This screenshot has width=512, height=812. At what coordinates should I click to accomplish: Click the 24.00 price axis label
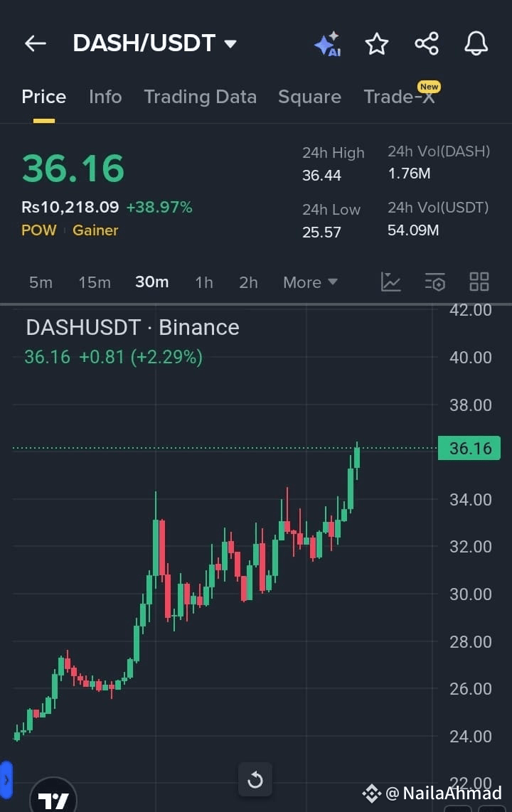coord(470,737)
